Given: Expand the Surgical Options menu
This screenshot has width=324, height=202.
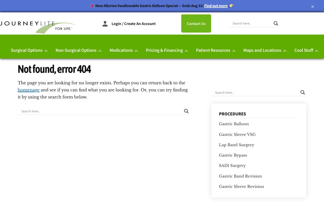Looking at the screenshot, I should pos(29,50).
